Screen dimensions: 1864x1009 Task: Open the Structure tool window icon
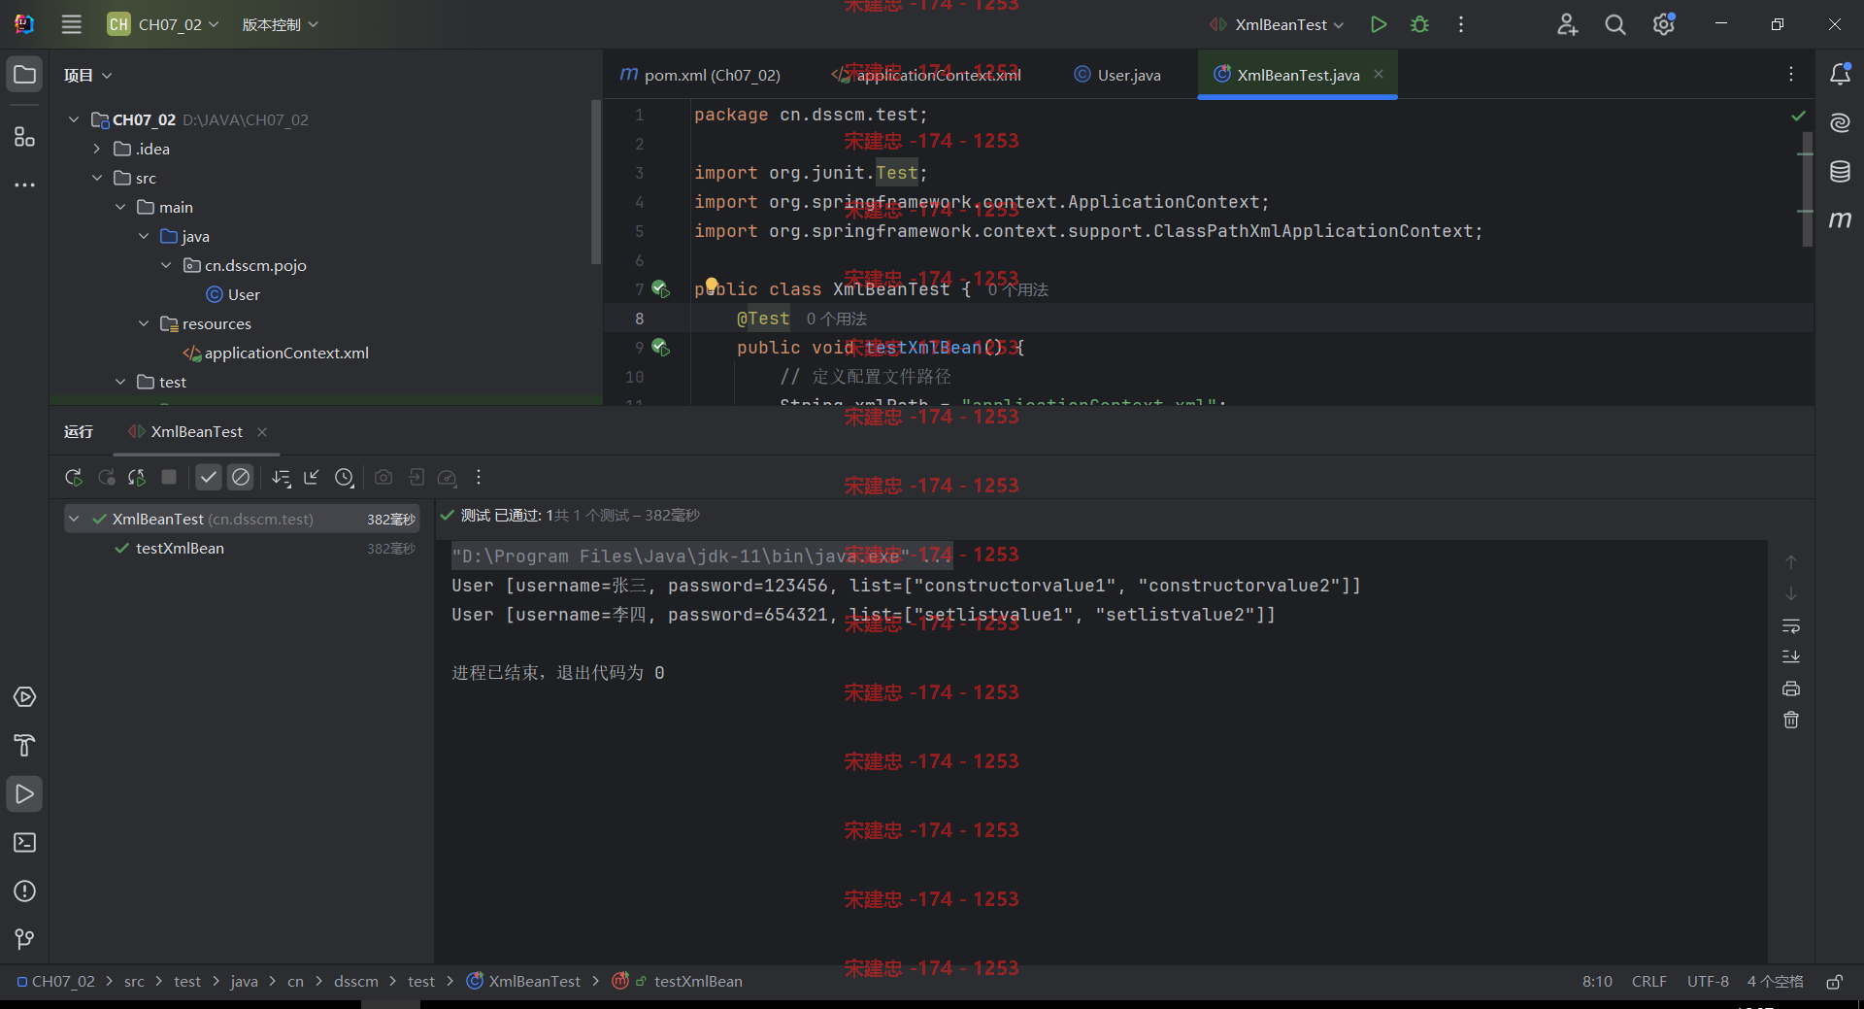point(24,137)
